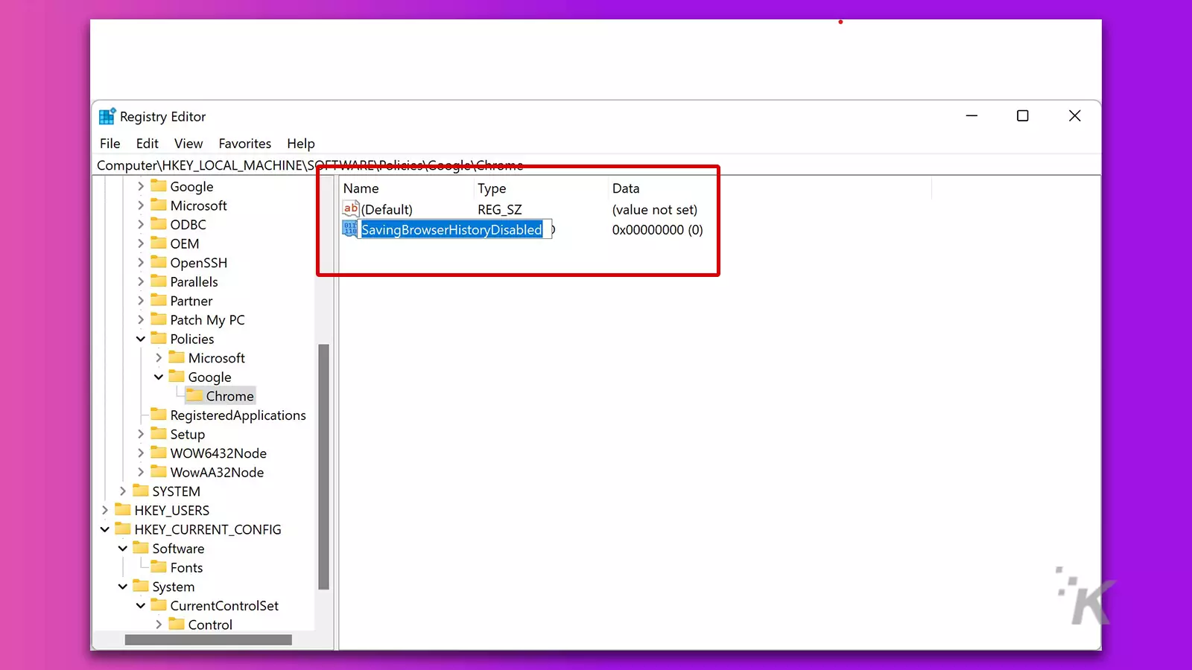1192x670 pixels.
Task: Select the Chrome registry key
Action: click(x=229, y=396)
